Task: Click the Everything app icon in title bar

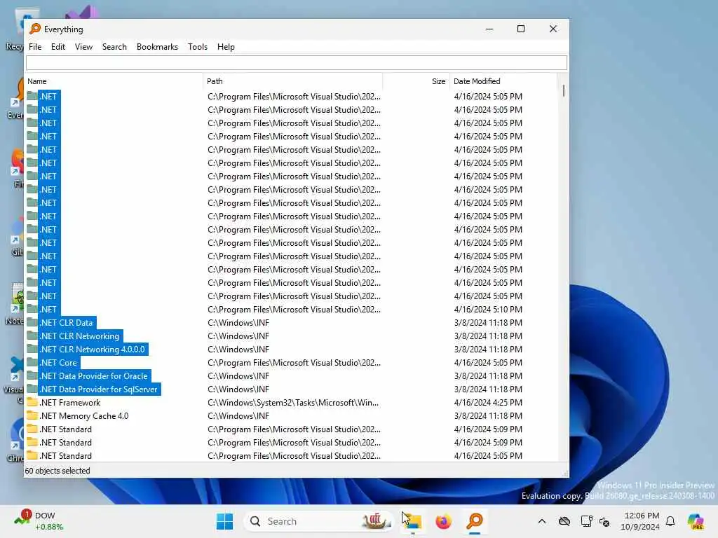Action: (35, 29)
